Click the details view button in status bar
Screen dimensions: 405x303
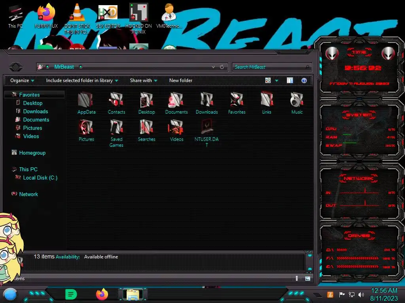click(x=297, y=279)
